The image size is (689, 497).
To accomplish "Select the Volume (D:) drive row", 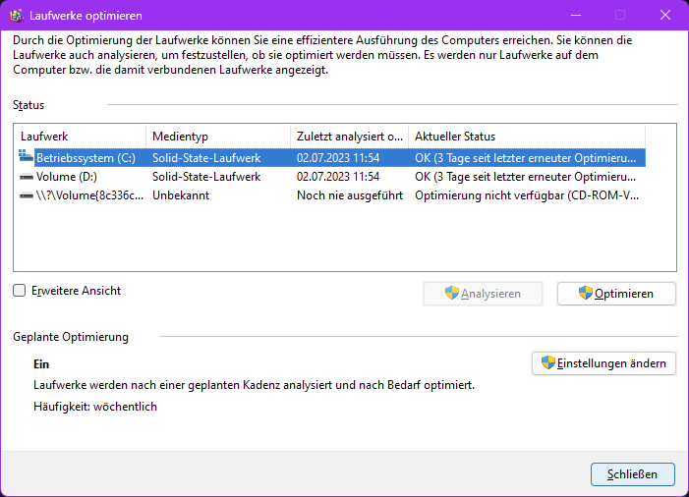I will [x=332, y=177].
